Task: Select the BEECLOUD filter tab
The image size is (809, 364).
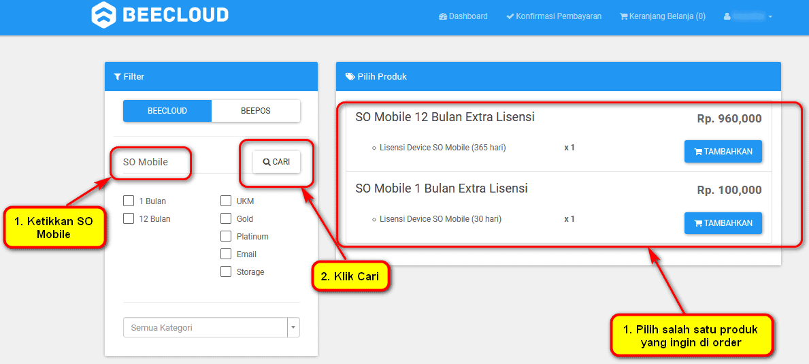Action: [167, 111]
